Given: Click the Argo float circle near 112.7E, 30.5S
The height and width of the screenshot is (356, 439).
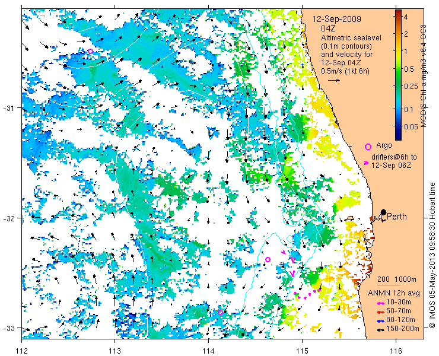Looking at the screenshot, I should coord(90,51).
